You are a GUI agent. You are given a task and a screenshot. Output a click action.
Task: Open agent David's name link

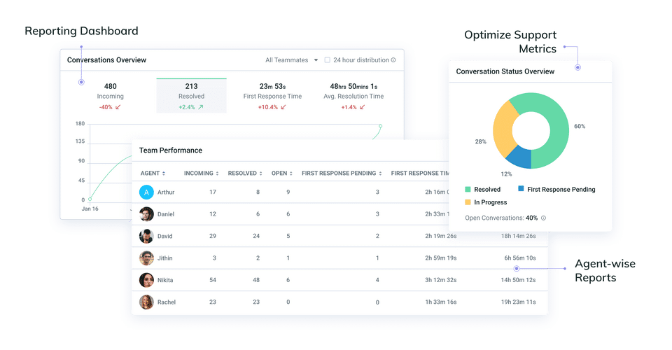164,236
